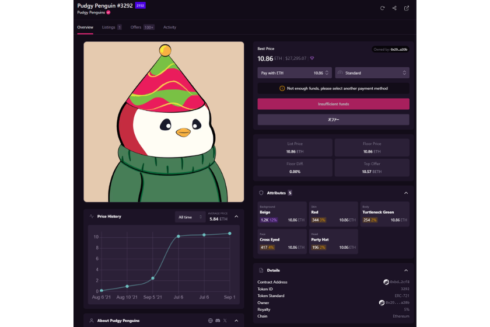Image resolution: width=490 pixels, height=327 pixels.
Task: Click the Aug 10 '21 chart data point
Action: pos(127,286)
